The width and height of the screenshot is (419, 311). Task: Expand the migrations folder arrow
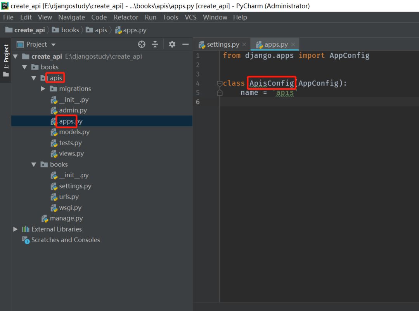tap(43, 89)
